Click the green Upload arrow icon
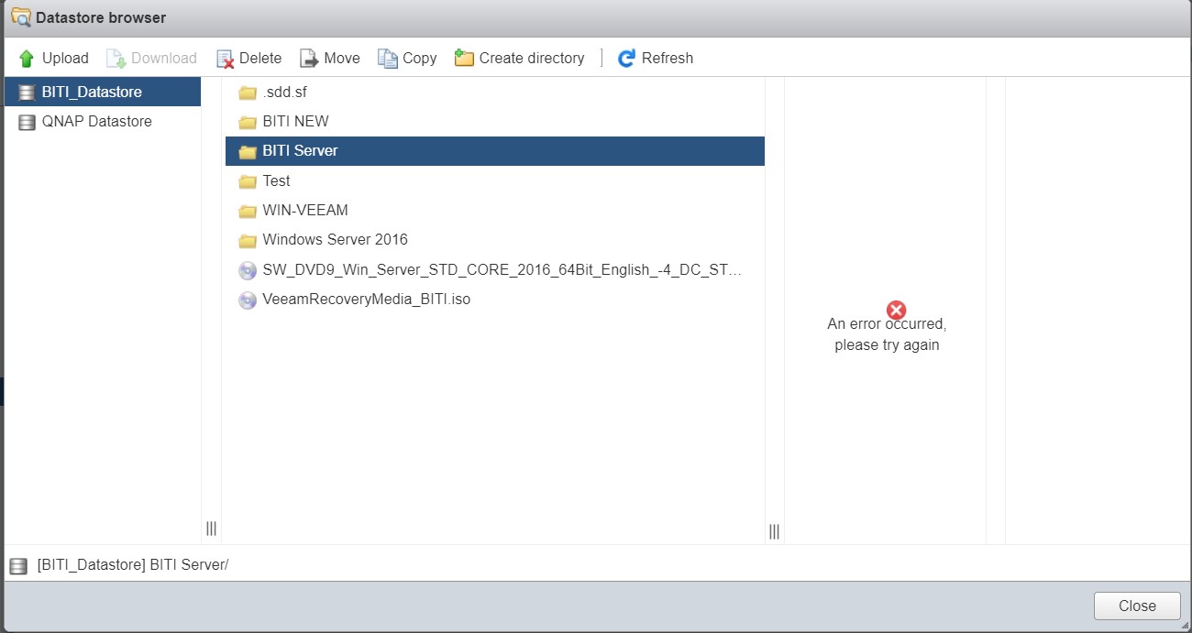 click(27, 59)
